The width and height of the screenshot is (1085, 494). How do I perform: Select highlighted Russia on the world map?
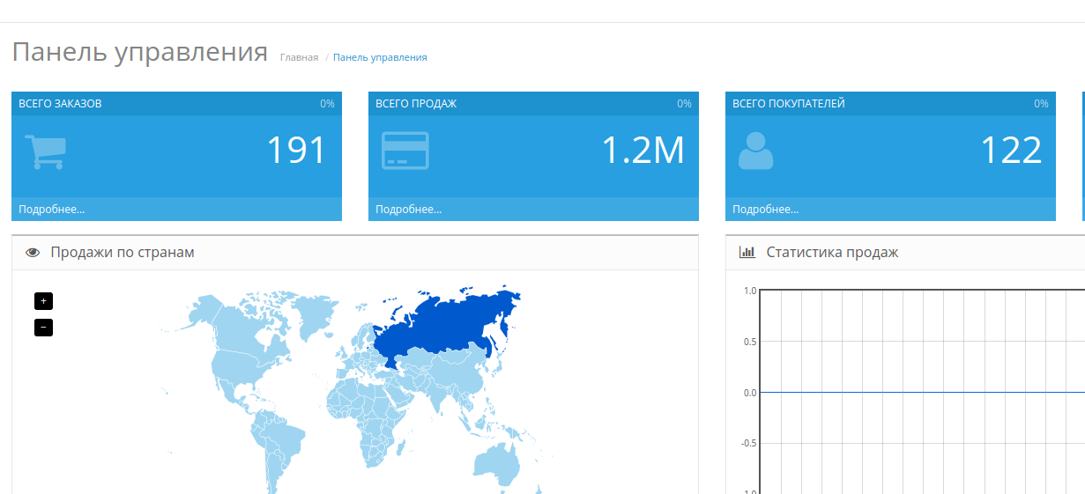450,321
